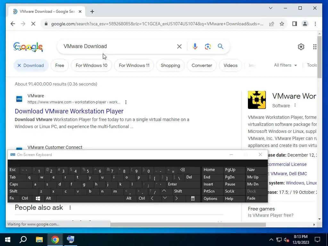Screen dimensions: 328x246
Task: Click the Windows key on On-Screen Keyboard
Action: click(38, 198)
